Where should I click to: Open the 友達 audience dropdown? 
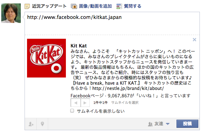159,124
